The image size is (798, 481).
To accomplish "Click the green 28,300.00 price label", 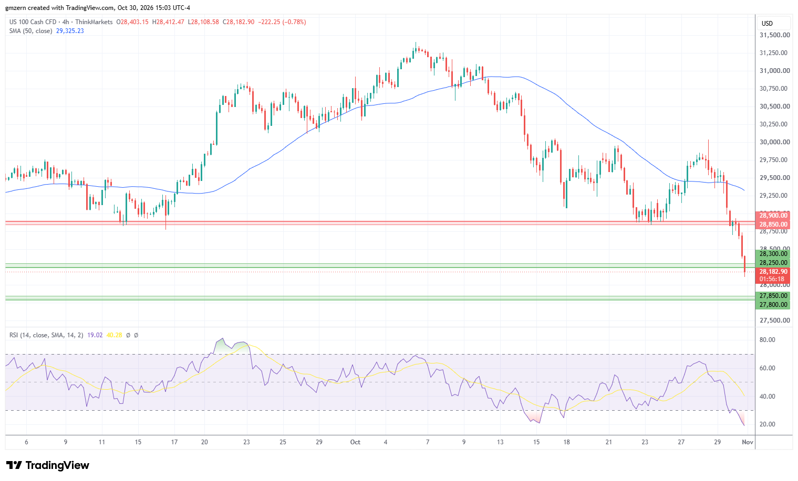I will (x=773, y=254).
